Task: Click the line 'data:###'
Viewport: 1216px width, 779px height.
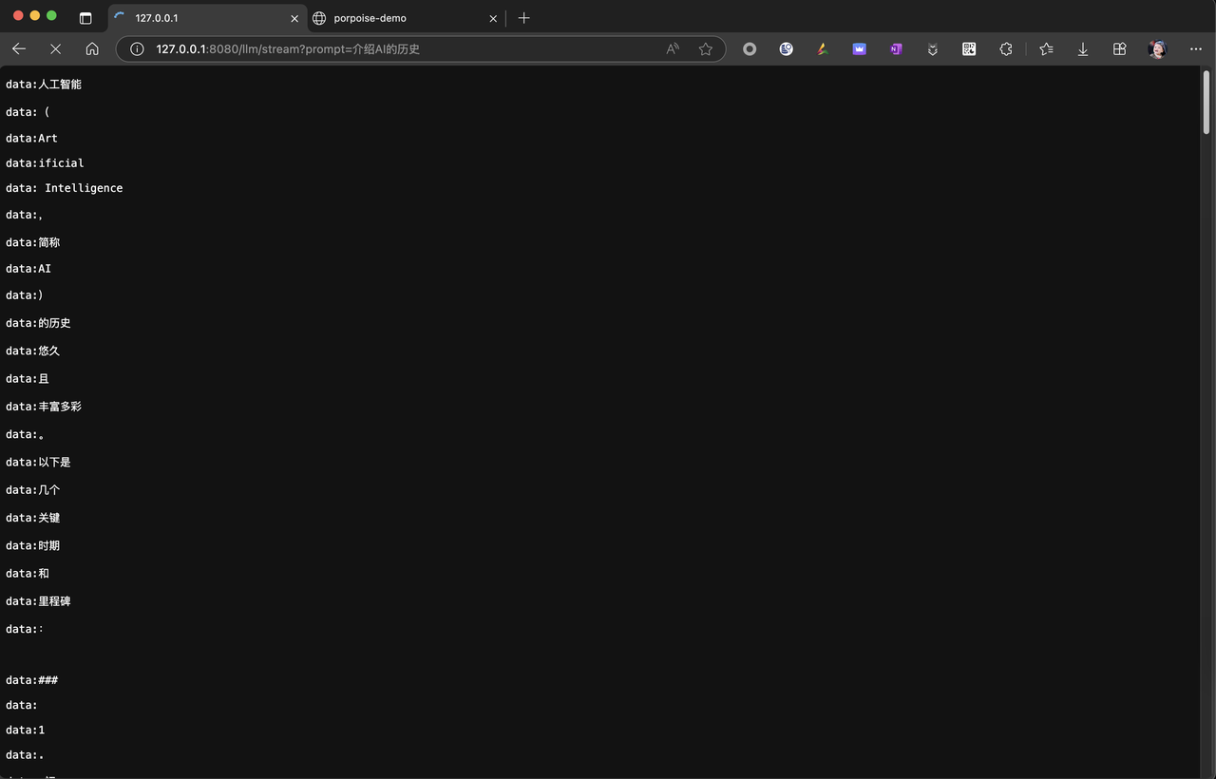Action: [32, 680]
